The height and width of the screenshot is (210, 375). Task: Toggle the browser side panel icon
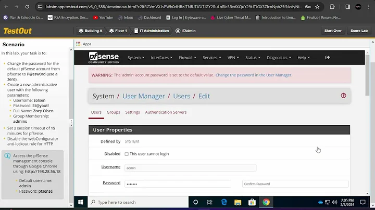(x=347, y=7)
